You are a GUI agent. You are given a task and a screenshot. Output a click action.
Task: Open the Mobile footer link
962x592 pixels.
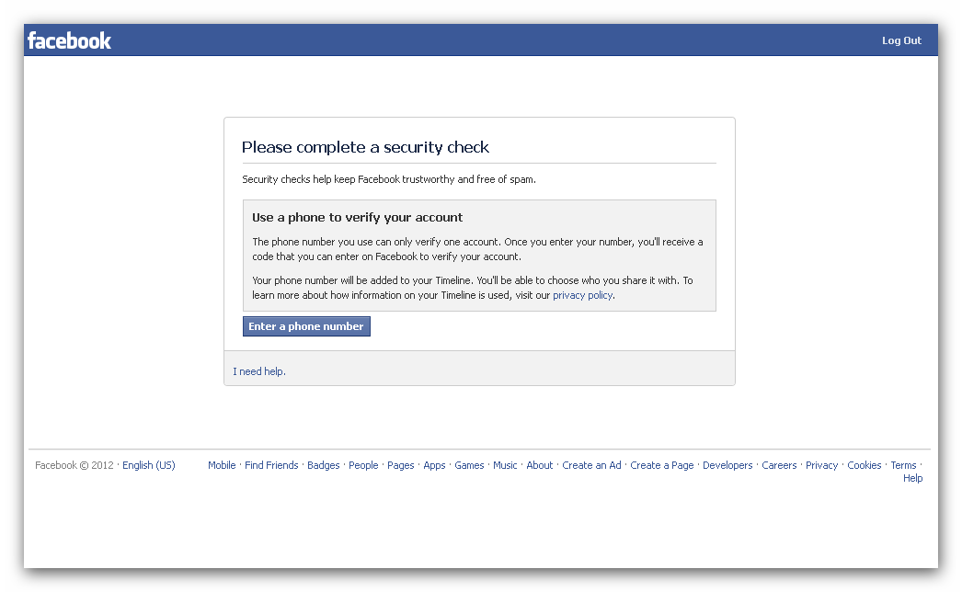(222, 465)
